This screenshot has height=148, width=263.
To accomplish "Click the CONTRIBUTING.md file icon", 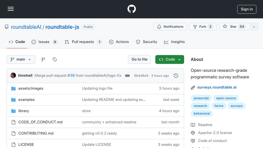I will 13,133.
